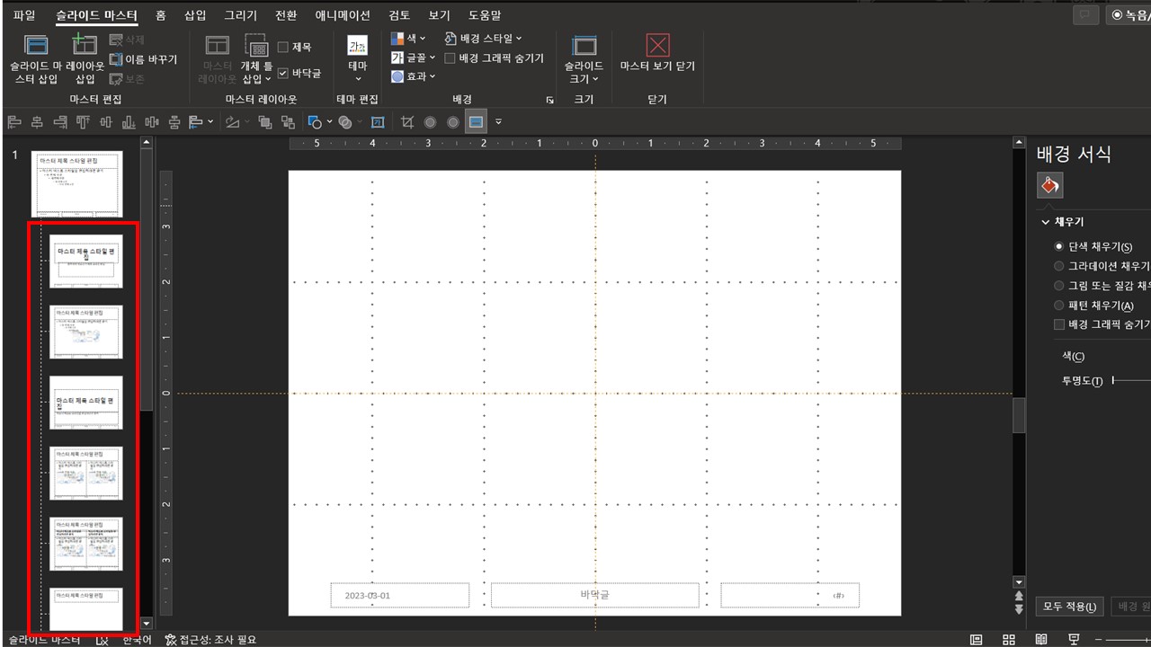Switch to the 홈 tab
The height and width of the screenshot is (647, 1151).
click(160, 15)
